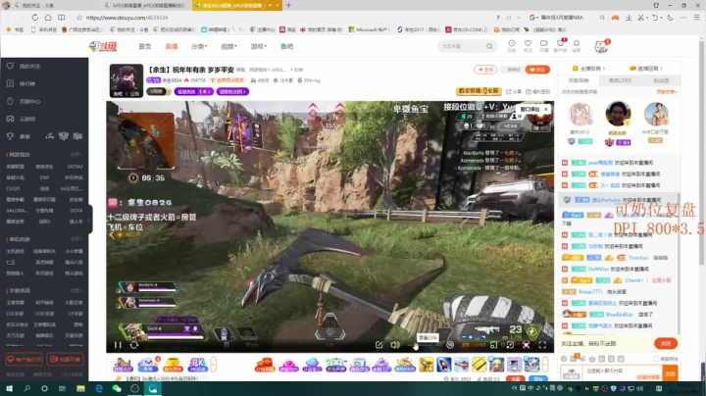This screenshot has width=706, height=396.
Task: Click the PK activity icon under the video
Action: 197,365
